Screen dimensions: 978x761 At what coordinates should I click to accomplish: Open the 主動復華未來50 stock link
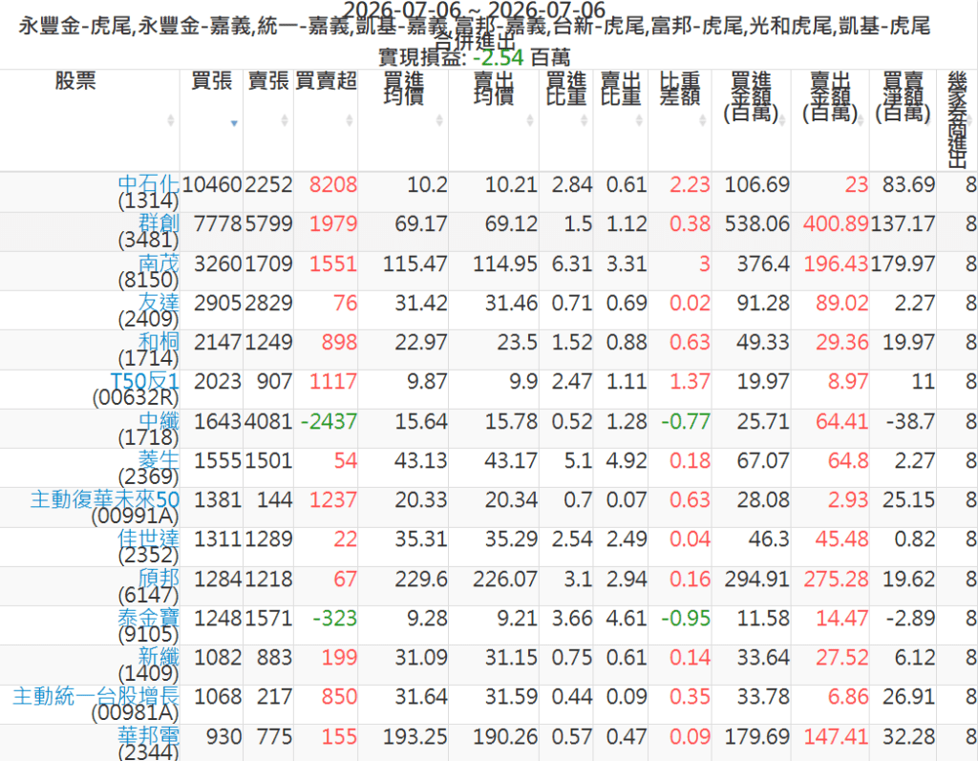click(x=105, y=499)
